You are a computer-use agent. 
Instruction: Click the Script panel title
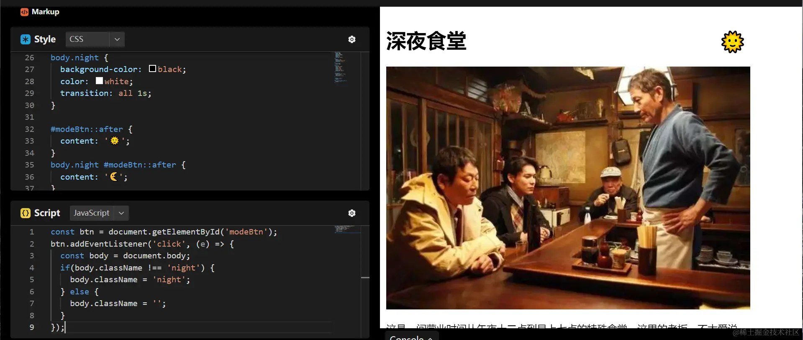(x=47, y=213)
